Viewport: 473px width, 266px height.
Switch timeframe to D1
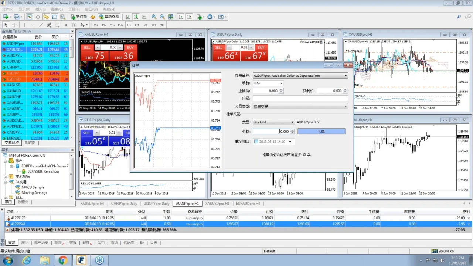pos(146,25)
